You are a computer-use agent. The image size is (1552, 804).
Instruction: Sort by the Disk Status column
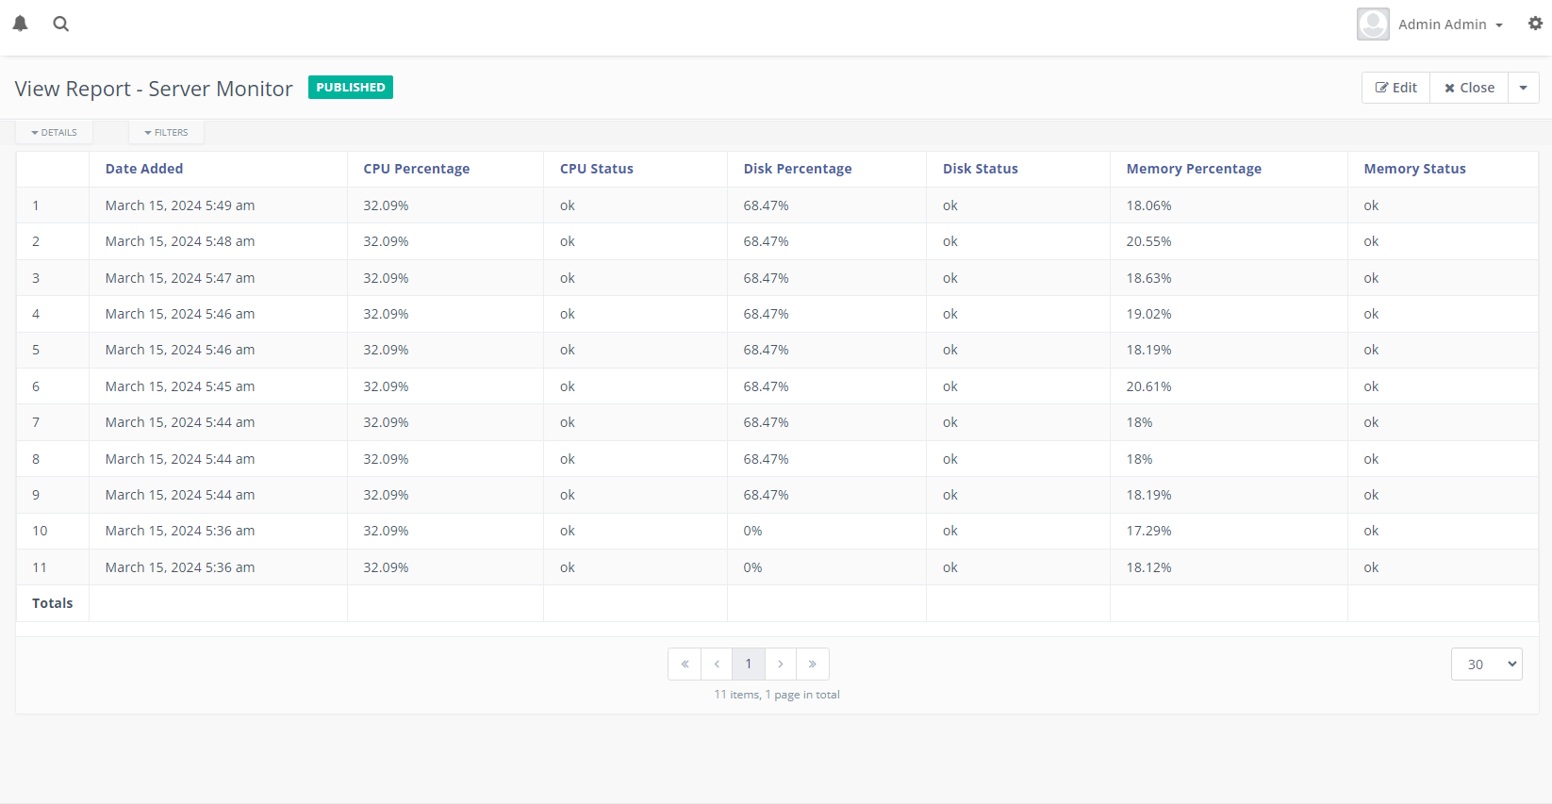[981, 169]
